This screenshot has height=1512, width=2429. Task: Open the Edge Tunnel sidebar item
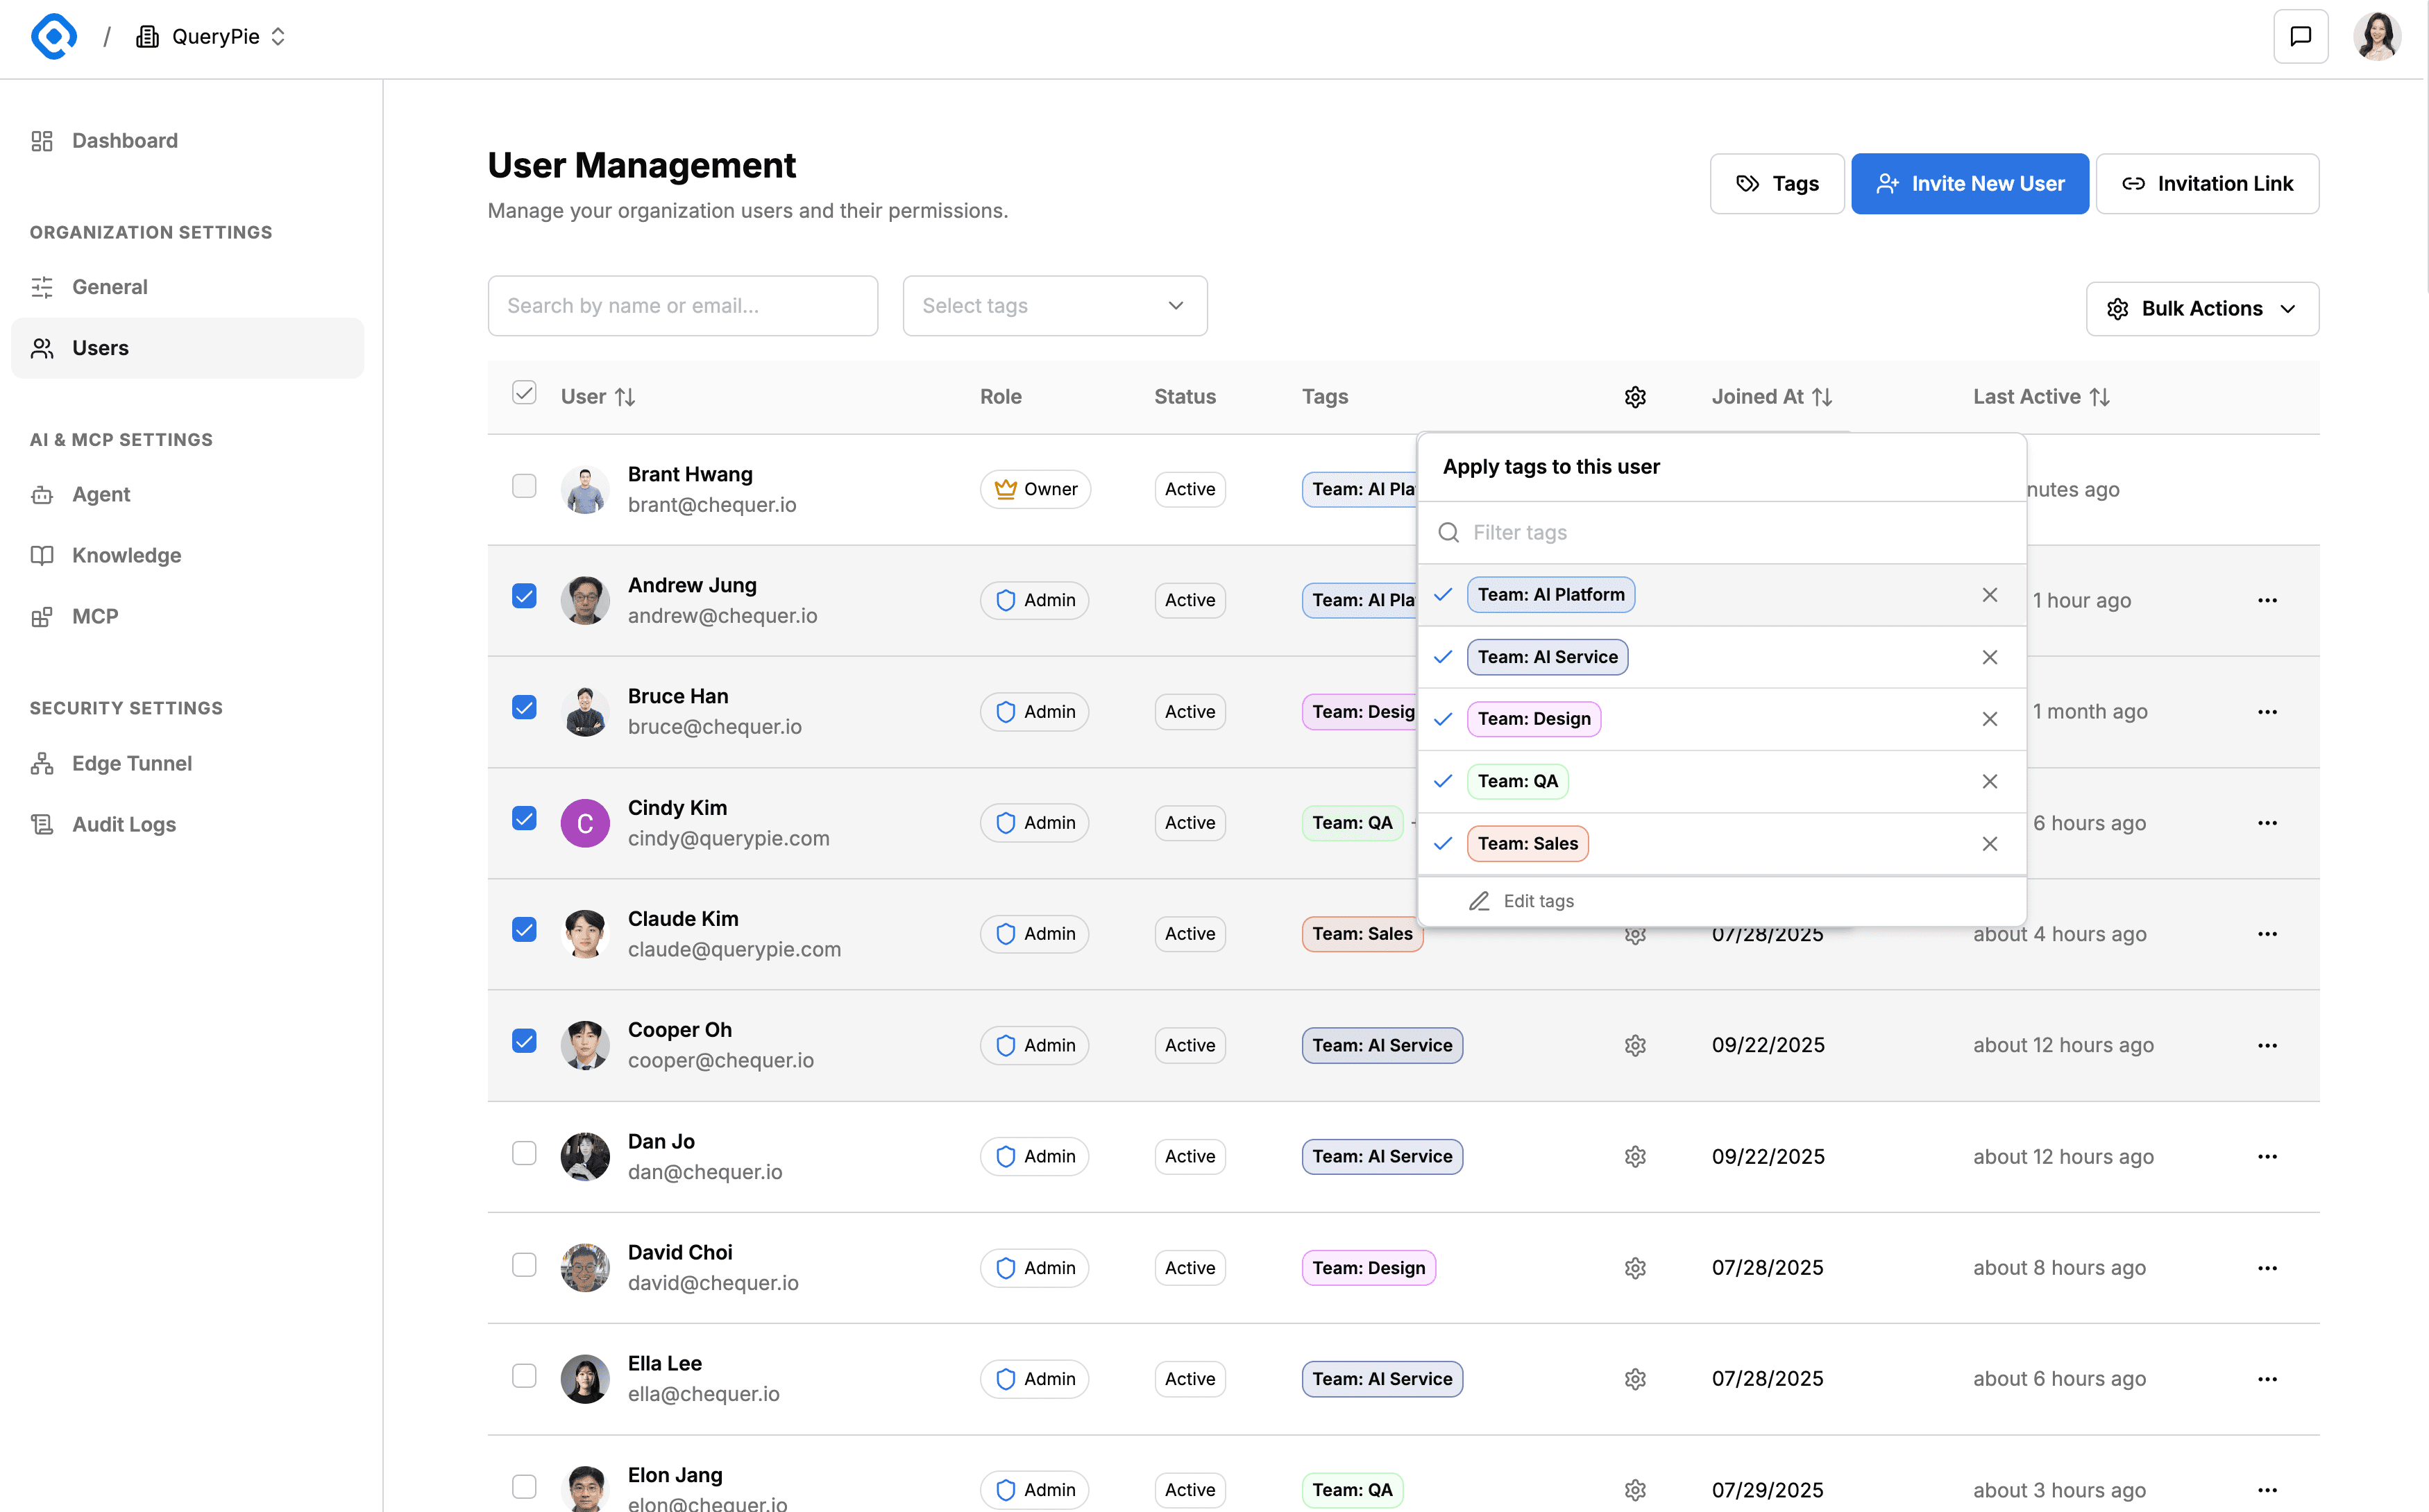click(131, 763)
